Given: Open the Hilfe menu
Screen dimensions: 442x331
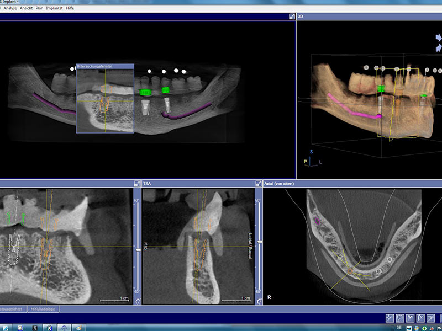Looking at the screenshot, I should (70, 9).
